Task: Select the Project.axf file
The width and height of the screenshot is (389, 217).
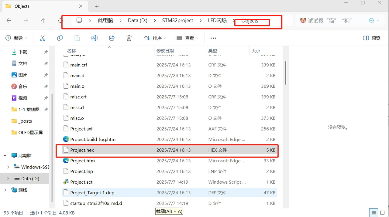Action: (169, 129)
